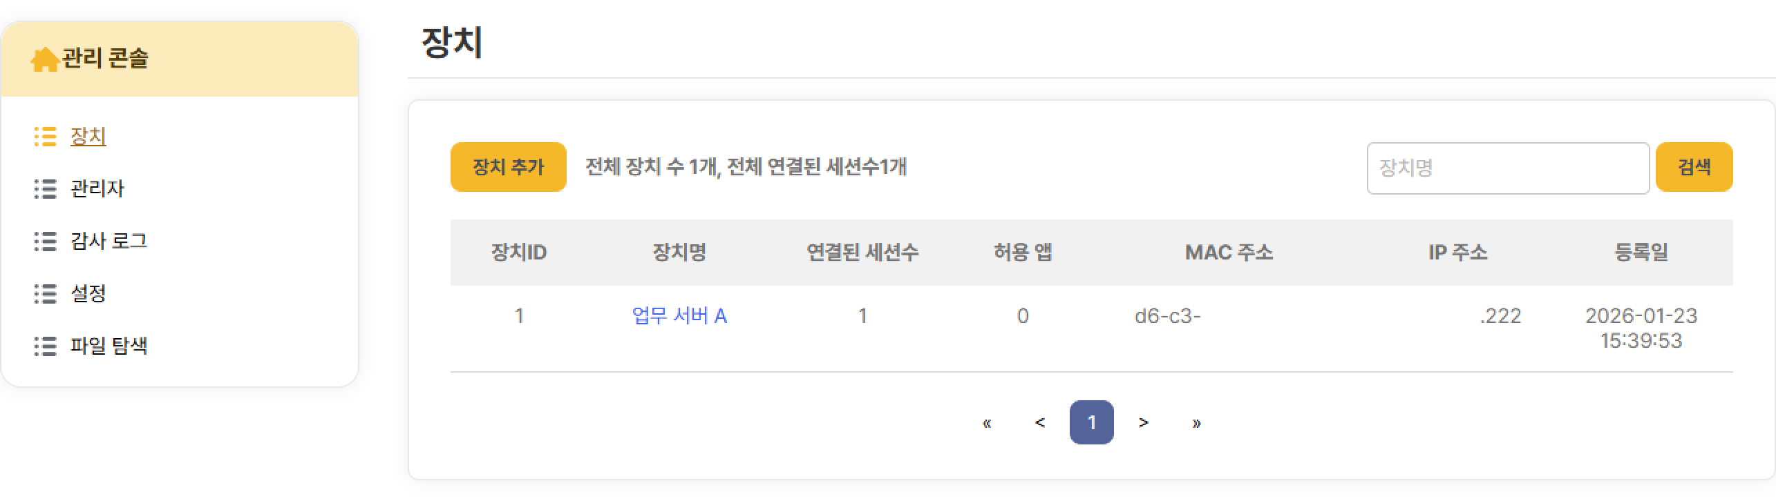Open the 관리자 sidebar menu
This screenshot has width=1776, height=501.
pos(97,189)
